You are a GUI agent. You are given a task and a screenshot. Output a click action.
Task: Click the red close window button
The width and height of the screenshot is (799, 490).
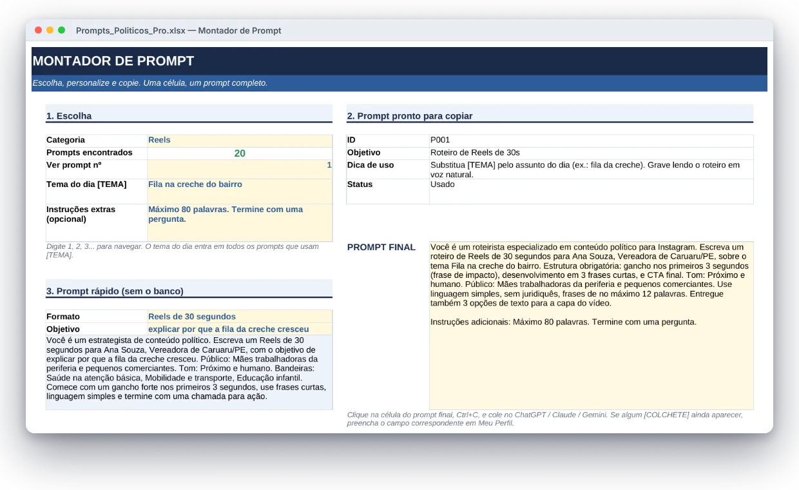point(38,30)
